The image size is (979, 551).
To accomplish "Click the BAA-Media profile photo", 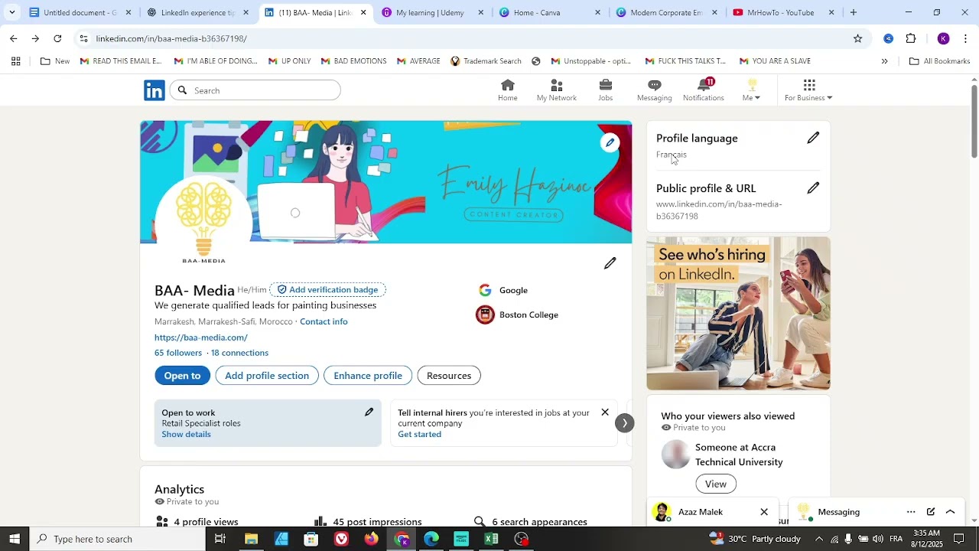I will (x=203, y=222).
